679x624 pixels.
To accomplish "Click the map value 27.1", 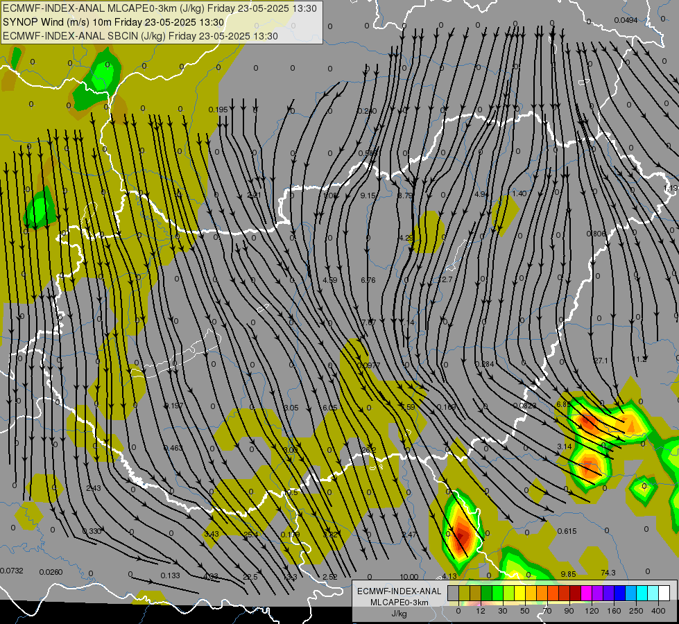I will coord(601,361).
